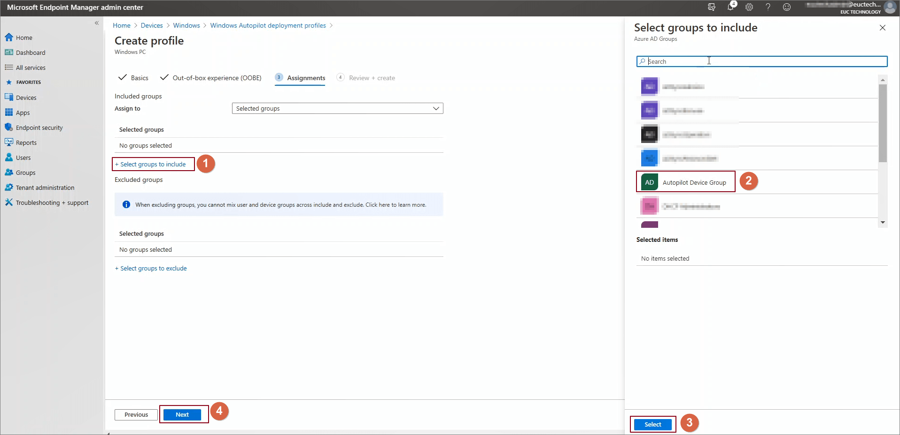Open the help question mark
The height and width of the screenshot is (435, 900).
pyautogui.click(x=768, y=7)
